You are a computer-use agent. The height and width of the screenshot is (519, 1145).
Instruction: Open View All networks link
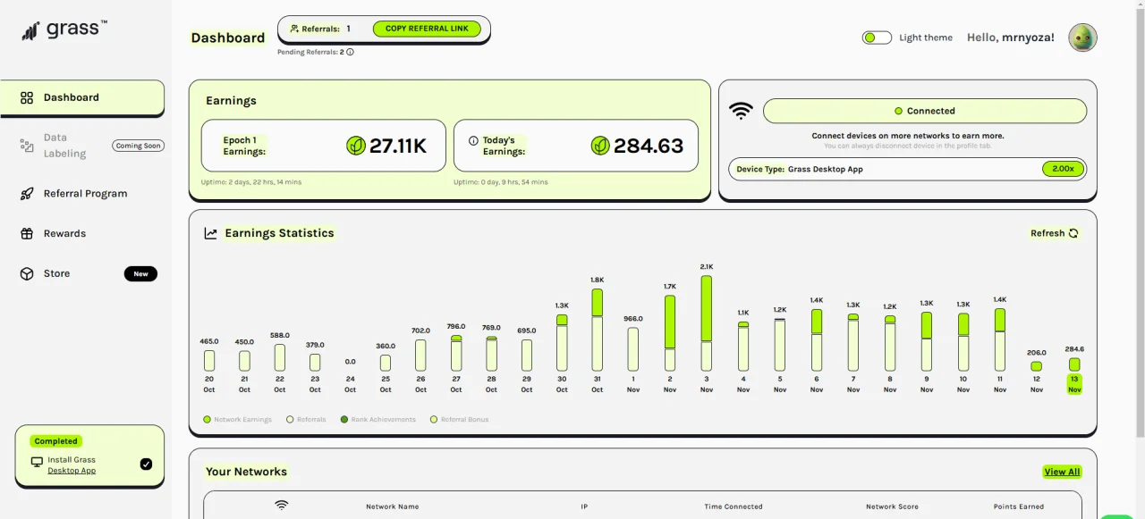click(1062, 472)
